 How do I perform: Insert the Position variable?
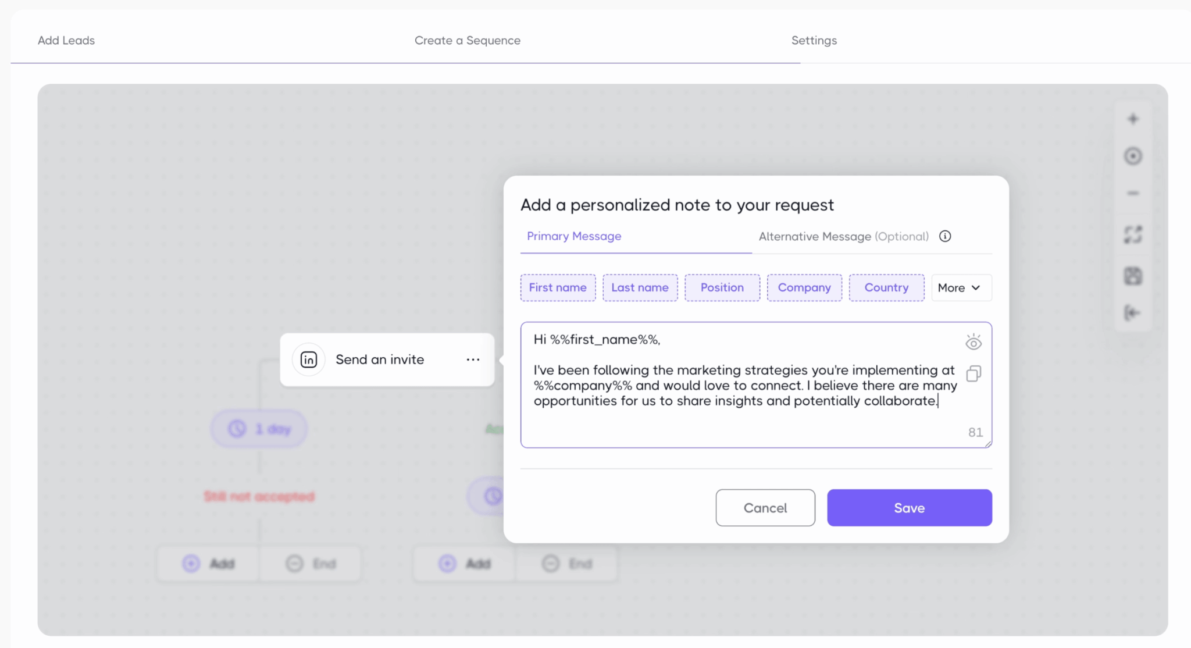coord(722,288)
